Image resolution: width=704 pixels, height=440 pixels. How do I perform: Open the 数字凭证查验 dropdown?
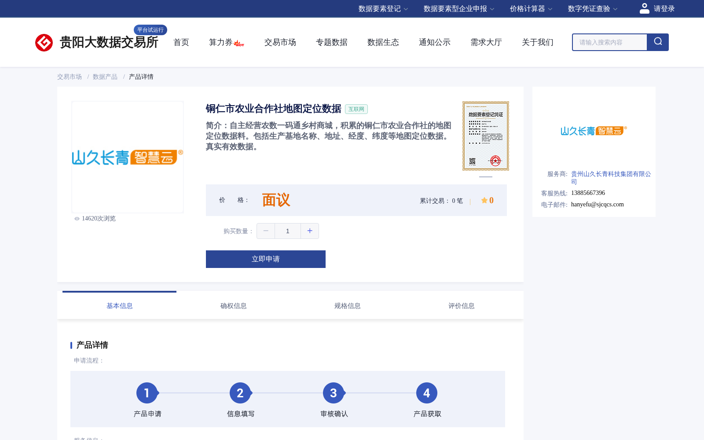[593, 9]
